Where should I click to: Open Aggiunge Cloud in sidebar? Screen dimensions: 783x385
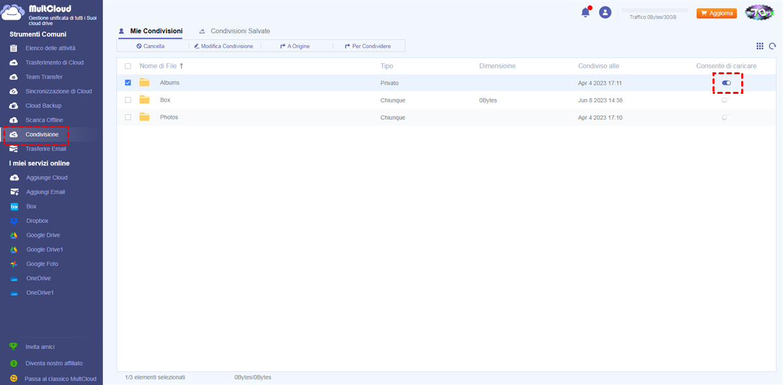pyautogui.click(x=46, y=178)
